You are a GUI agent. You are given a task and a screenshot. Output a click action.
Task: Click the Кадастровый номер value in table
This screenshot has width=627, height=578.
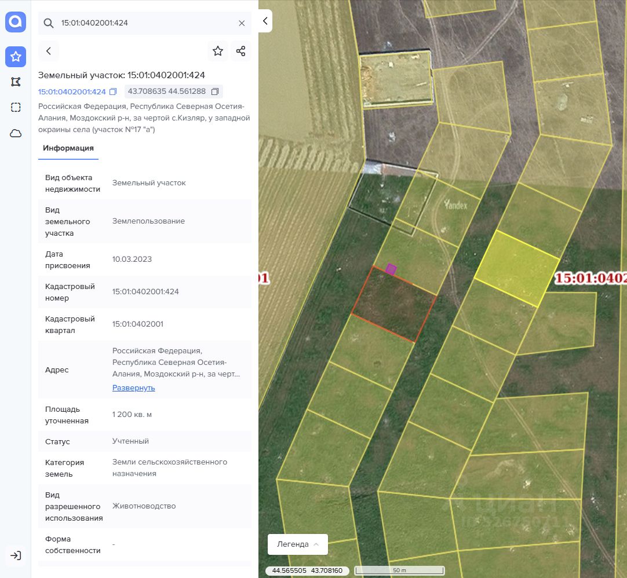point(145,292)
